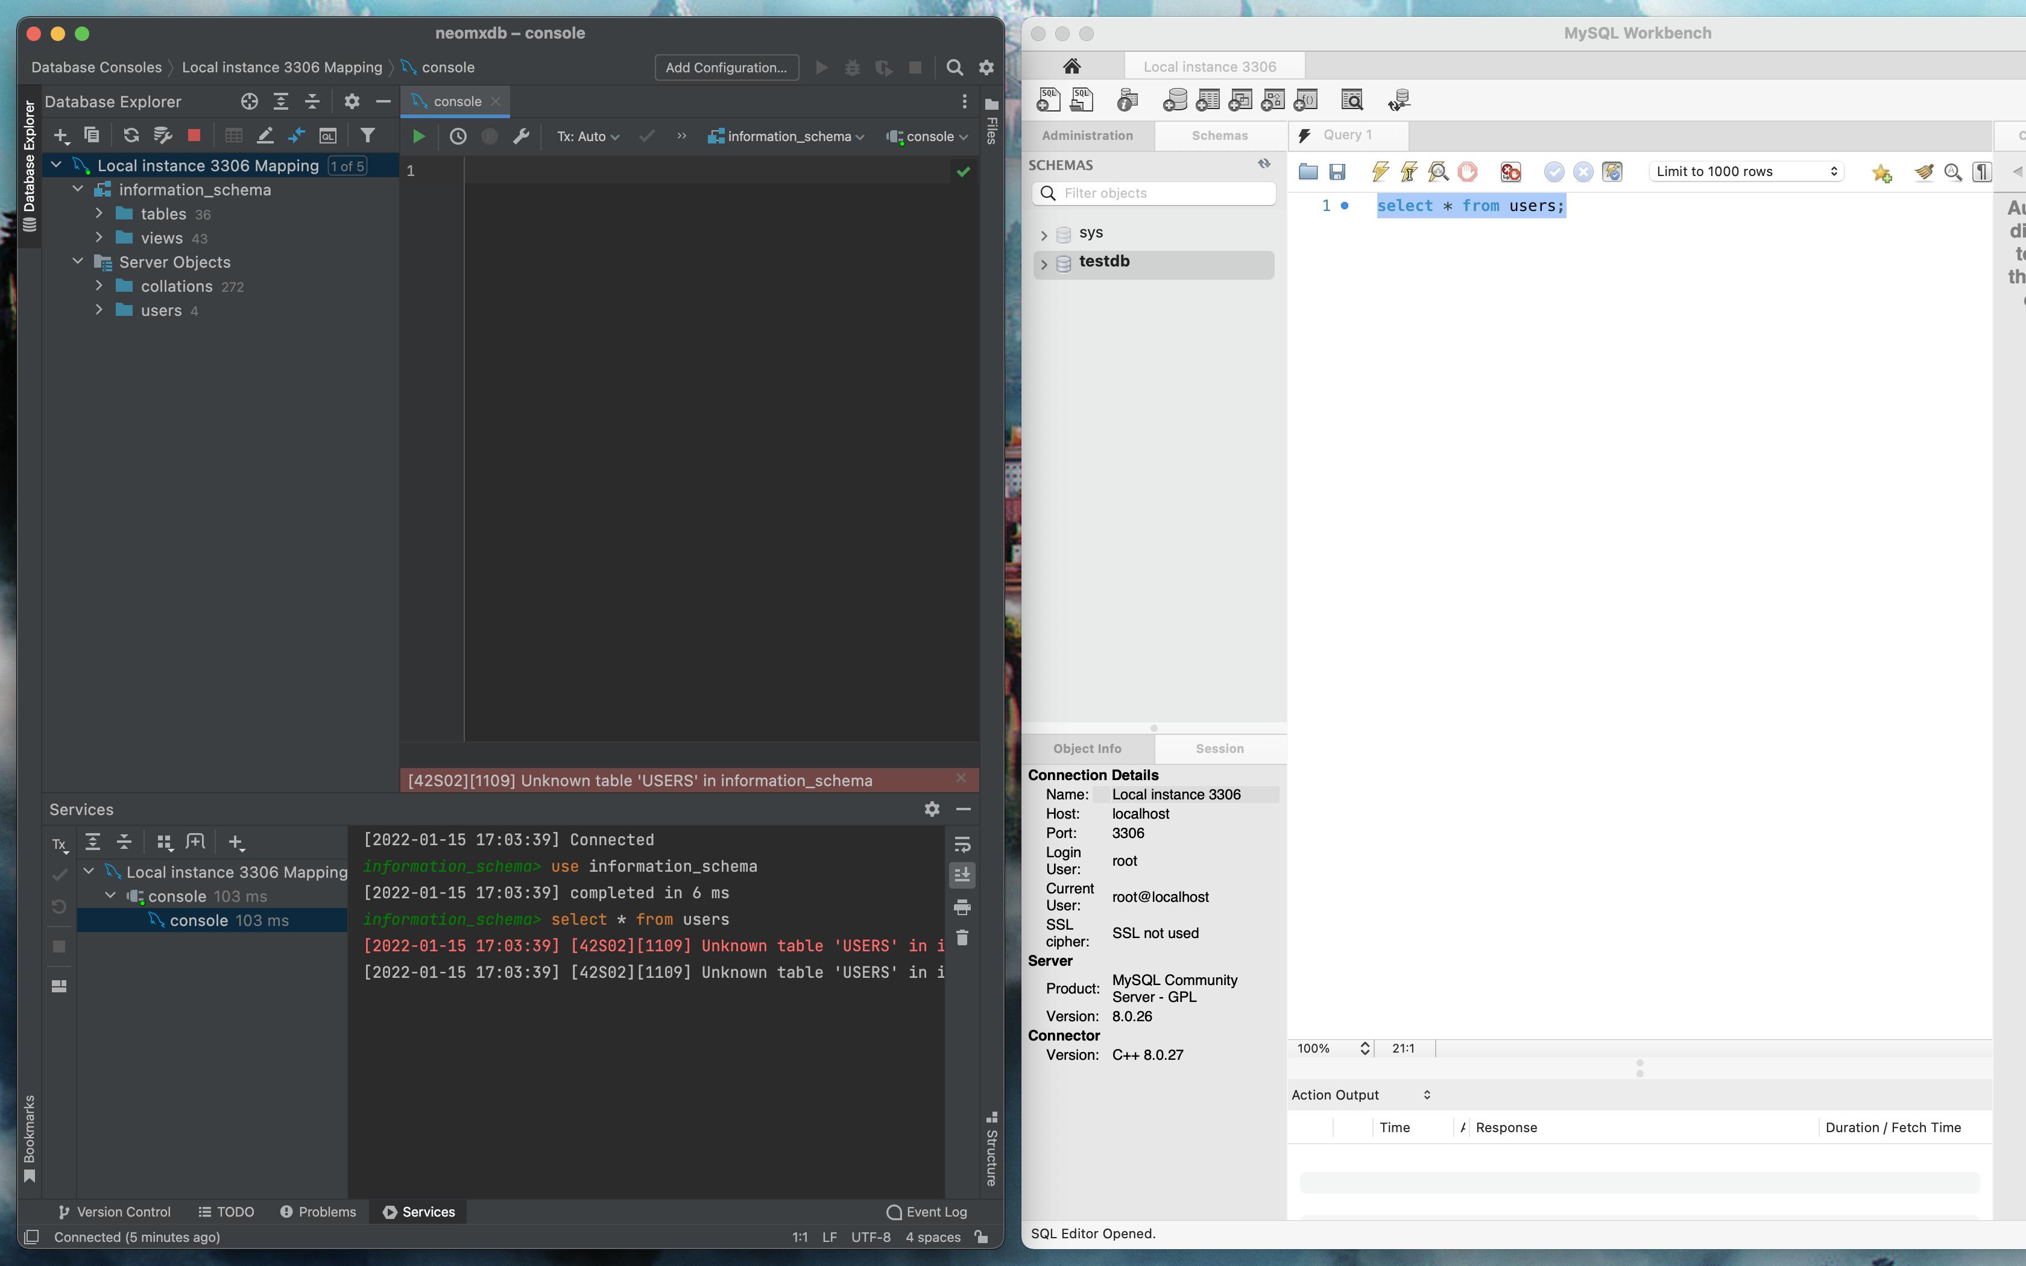Open the console settings wrench icon
This screenshot has width=2026, height=1266.
(521, 136)
